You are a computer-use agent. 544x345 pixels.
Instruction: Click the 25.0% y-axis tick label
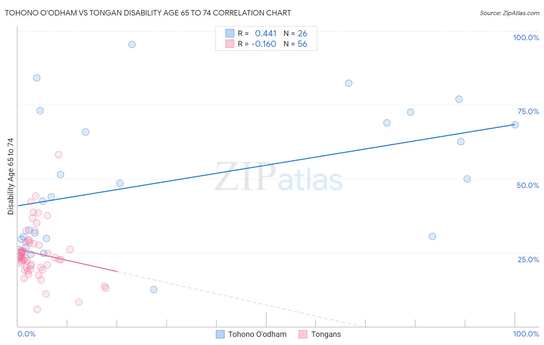click(x=528, y=260)
